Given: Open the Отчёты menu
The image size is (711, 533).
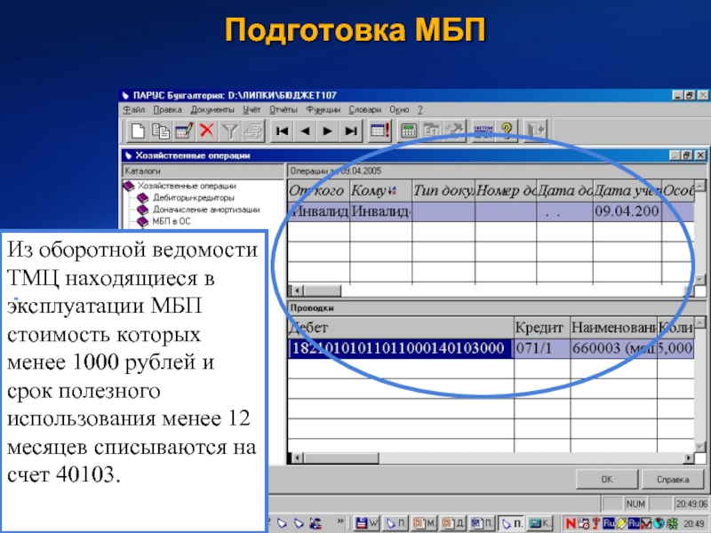Looking at the screenshot, I should [284, 109].
